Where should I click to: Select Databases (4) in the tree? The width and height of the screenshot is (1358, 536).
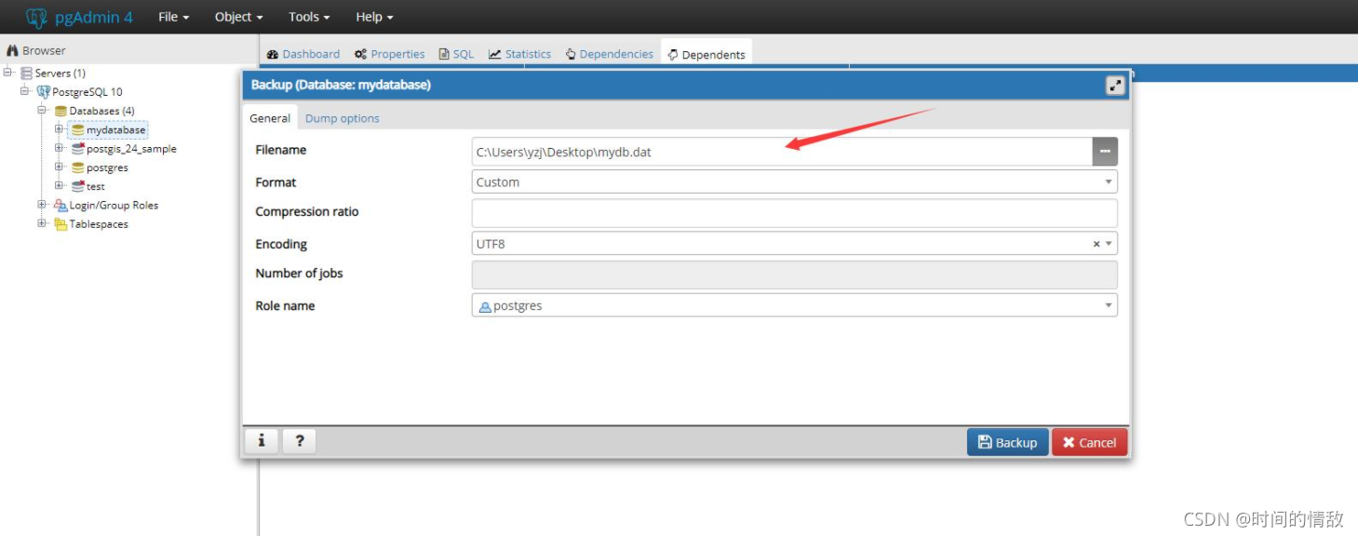[x=101, y=111]
